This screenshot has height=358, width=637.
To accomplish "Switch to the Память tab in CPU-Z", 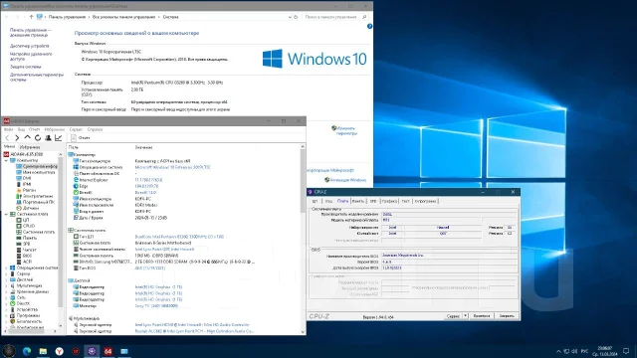I will coord(358,201).
